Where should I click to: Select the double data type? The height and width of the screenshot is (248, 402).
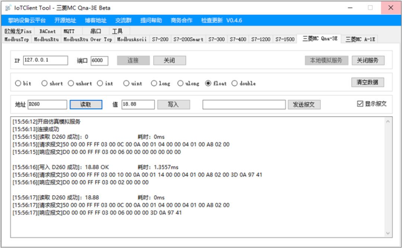(x=234, y=83)
